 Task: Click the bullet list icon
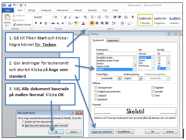point(92,17)
